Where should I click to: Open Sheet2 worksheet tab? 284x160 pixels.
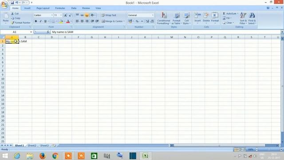coord(32,145)
